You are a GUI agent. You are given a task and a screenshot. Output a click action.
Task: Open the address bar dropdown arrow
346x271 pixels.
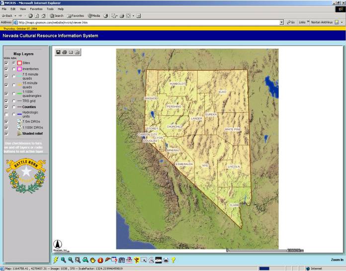coord(281,22)
